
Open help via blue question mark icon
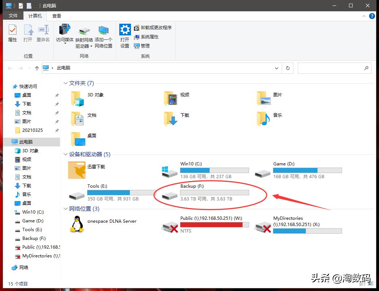click(372, 16)
